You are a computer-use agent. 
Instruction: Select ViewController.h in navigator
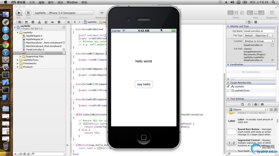[35, 50]
